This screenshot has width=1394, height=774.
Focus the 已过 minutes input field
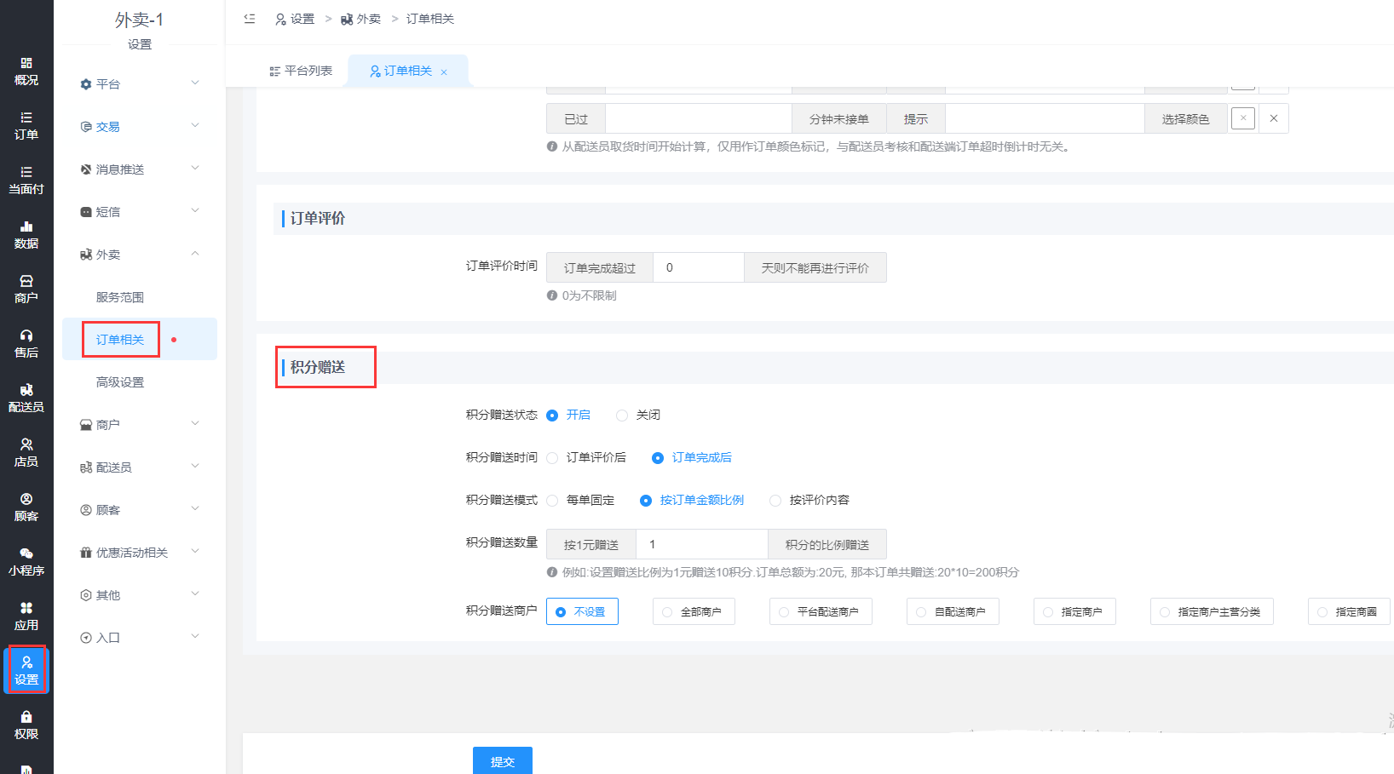tap(699, 118)
